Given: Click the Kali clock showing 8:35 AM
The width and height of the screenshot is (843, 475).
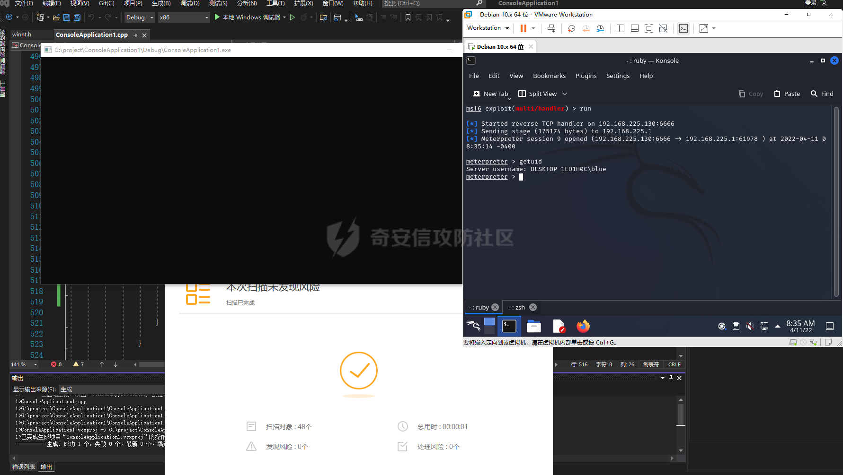Looking at the screenshot, I should point(800,326).
